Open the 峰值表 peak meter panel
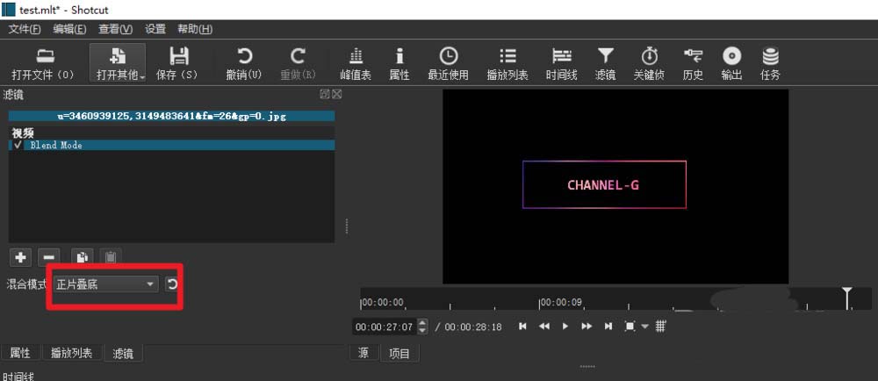 (356, 57)
